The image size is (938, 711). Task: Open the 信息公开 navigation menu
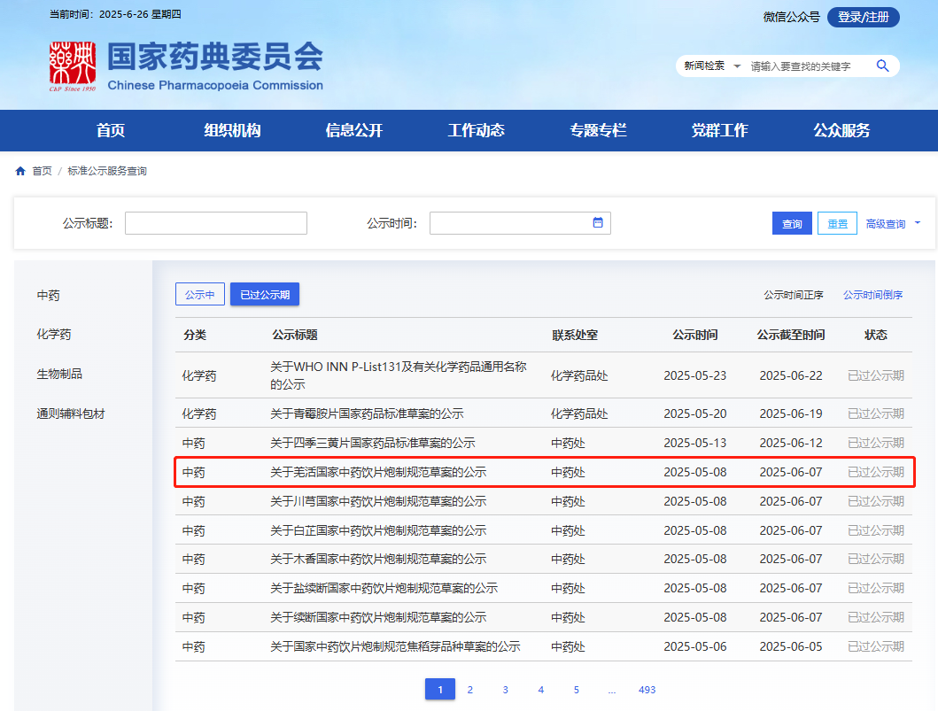click(354, 130)
